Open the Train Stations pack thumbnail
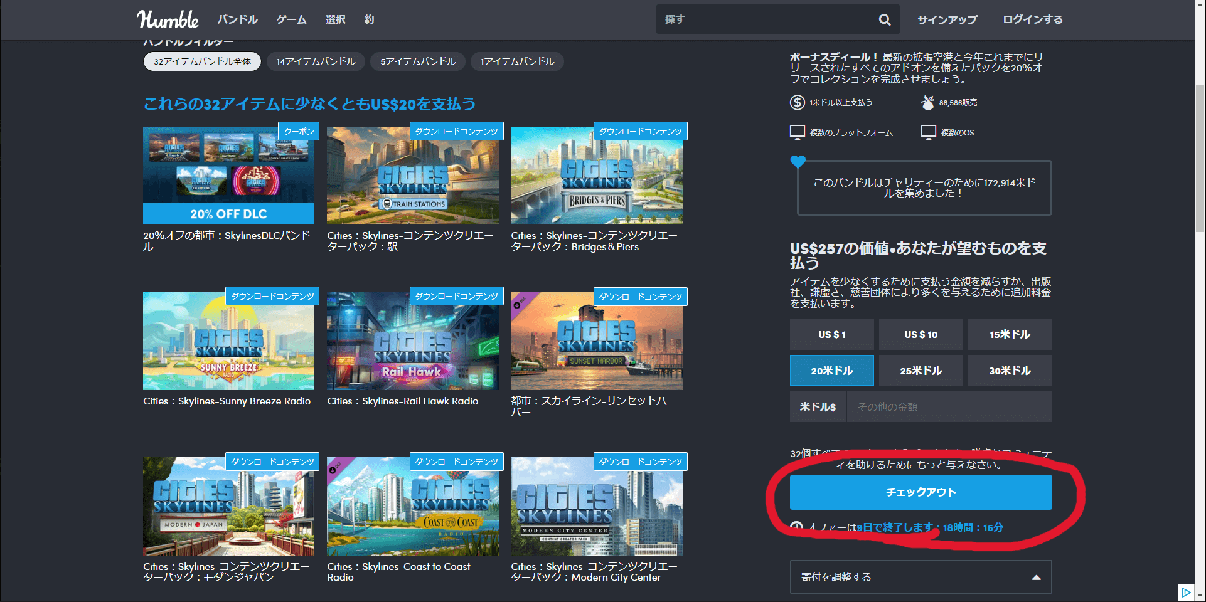Viewport: 1206px width, 602px height. [413, 176]
